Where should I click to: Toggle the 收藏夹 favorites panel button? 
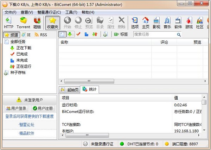click(52, 22)
